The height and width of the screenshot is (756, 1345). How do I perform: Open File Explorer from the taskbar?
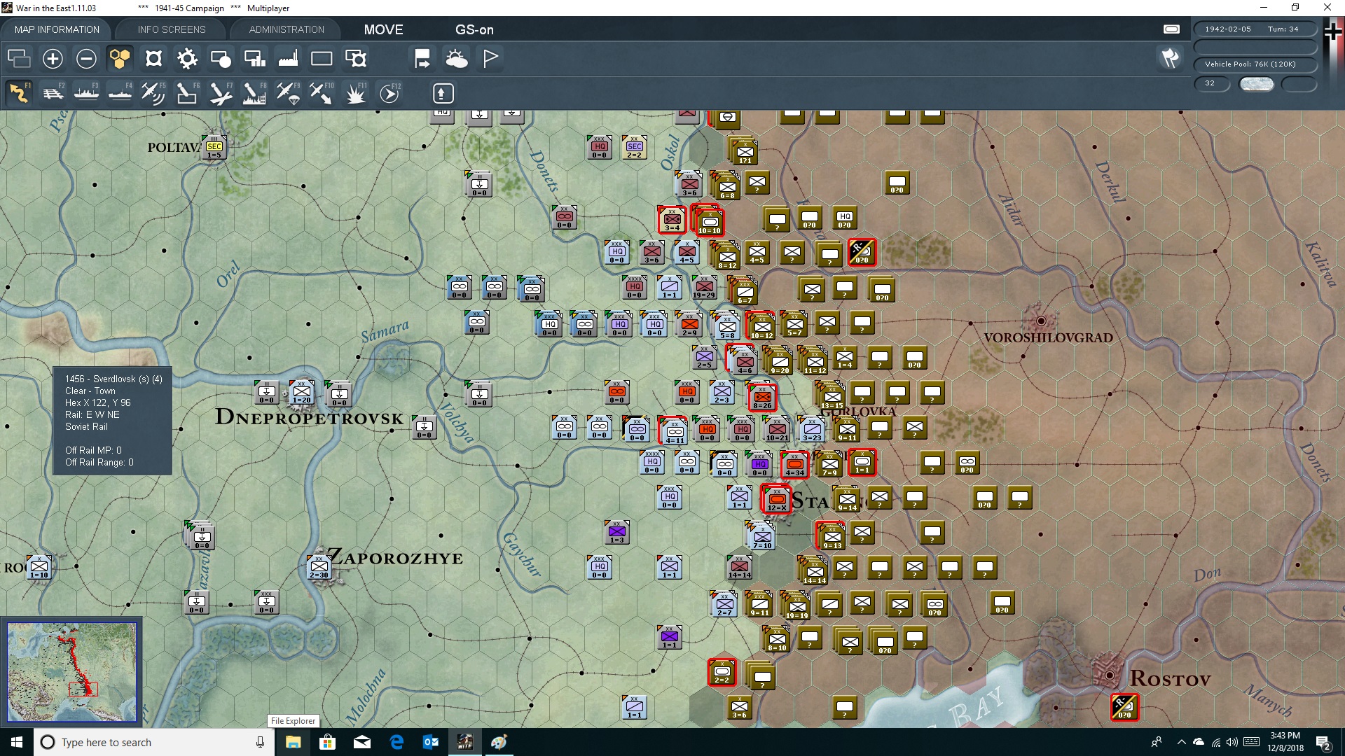294,742
